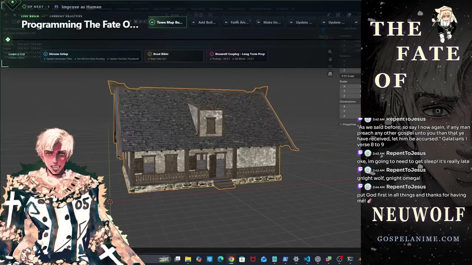Select objective tab 06 Update ...
Screen dimensions: 472x265
(334, 22)
